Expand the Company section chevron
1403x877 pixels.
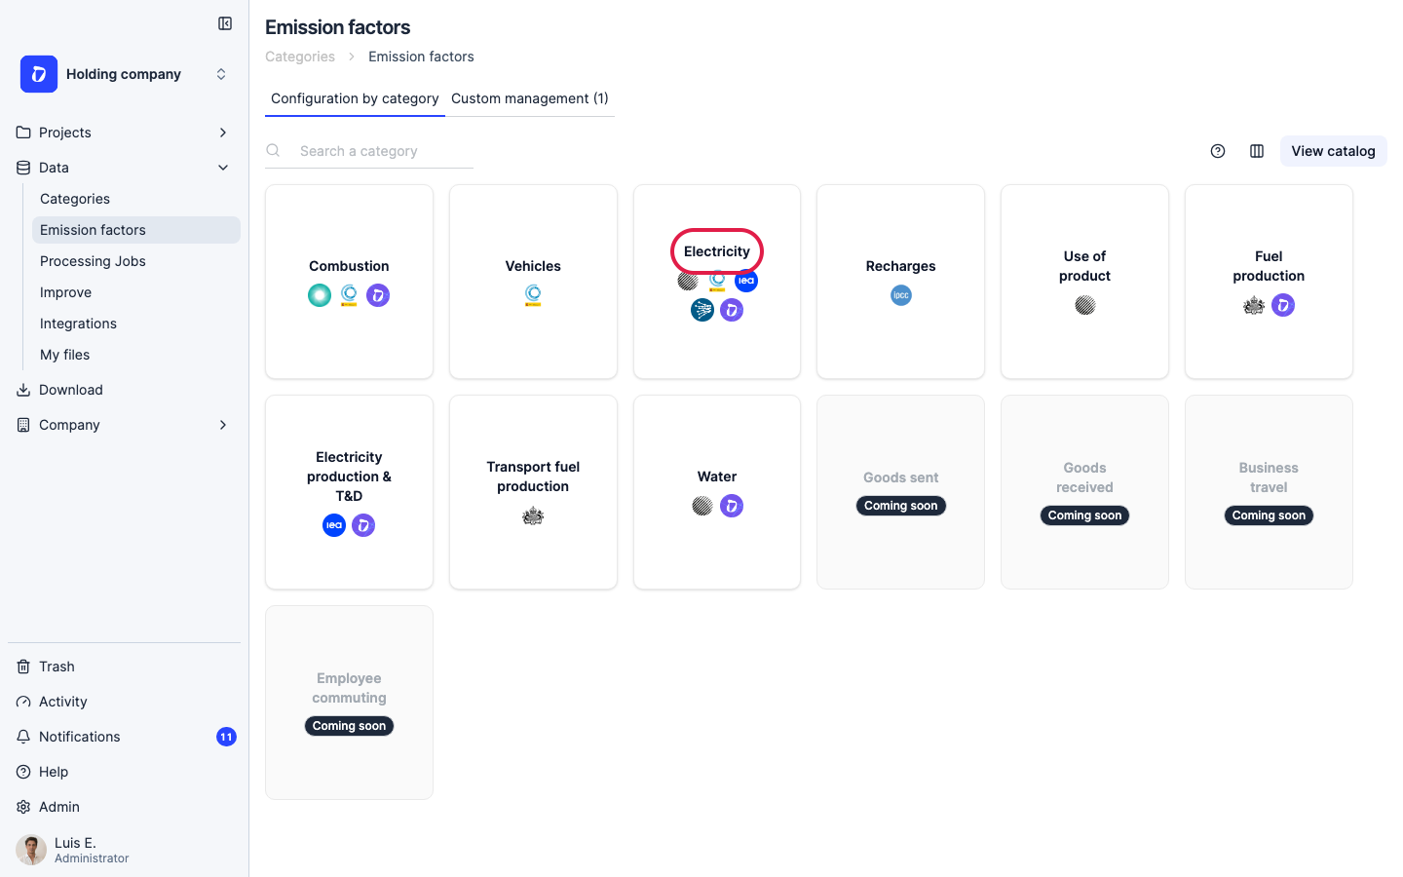pos(223,425)
